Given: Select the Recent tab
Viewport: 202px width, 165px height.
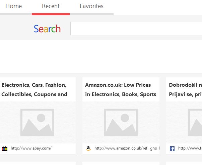Looking at the screenshot, I should [51, 6].
